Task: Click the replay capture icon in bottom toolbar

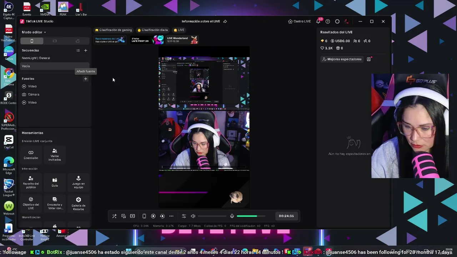Action: click(x=162, y=216)
